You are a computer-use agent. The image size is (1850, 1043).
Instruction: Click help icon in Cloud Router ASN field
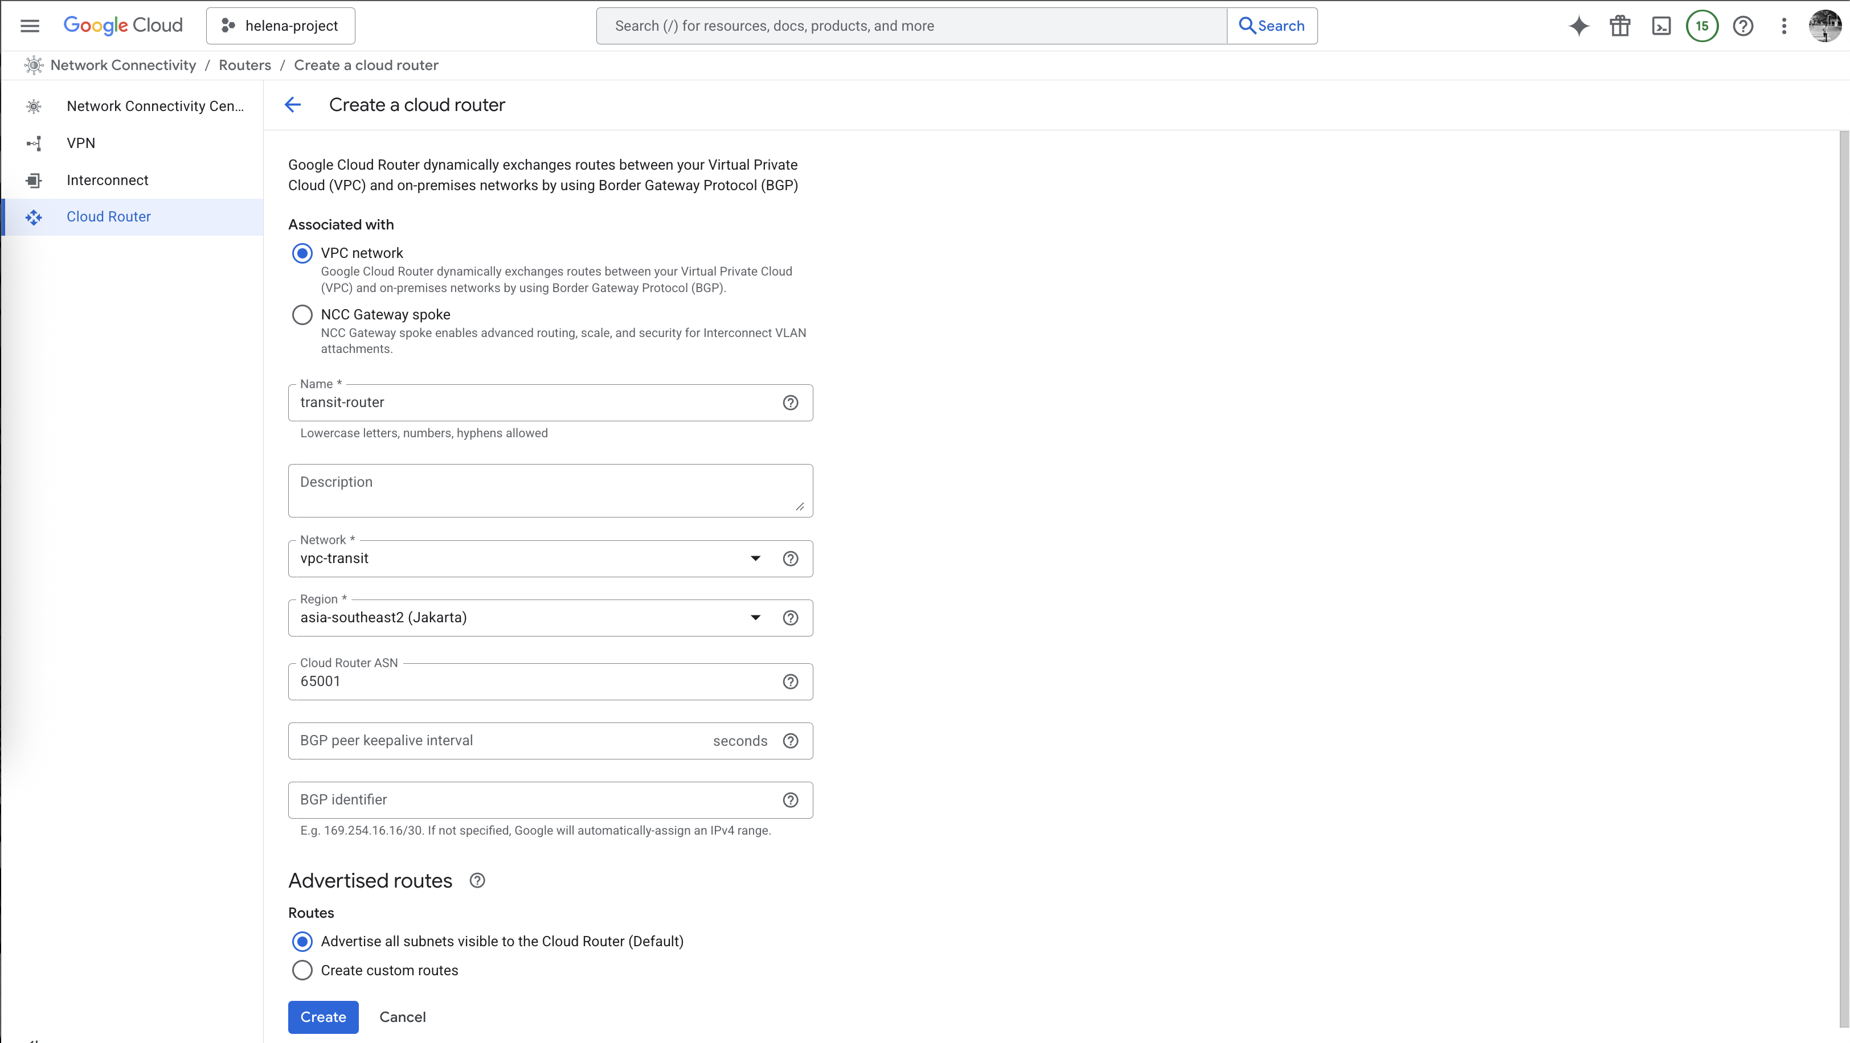click(790, 681)
